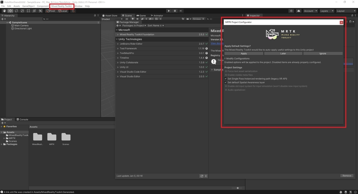This screenshot has height=194, width=358.
Task: Click the Scenes folder thumbnail in Assets
Action: click(66, 137)
